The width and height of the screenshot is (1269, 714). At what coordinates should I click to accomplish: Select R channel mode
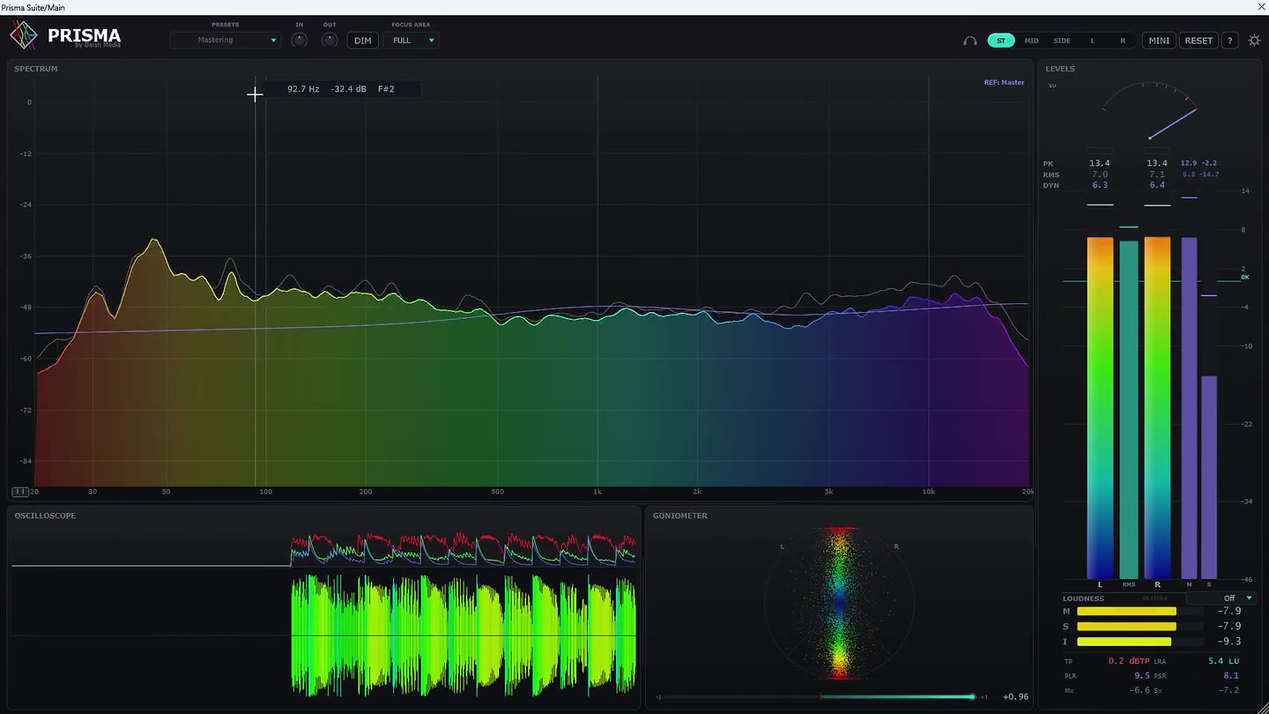(x=1123, y=41)
